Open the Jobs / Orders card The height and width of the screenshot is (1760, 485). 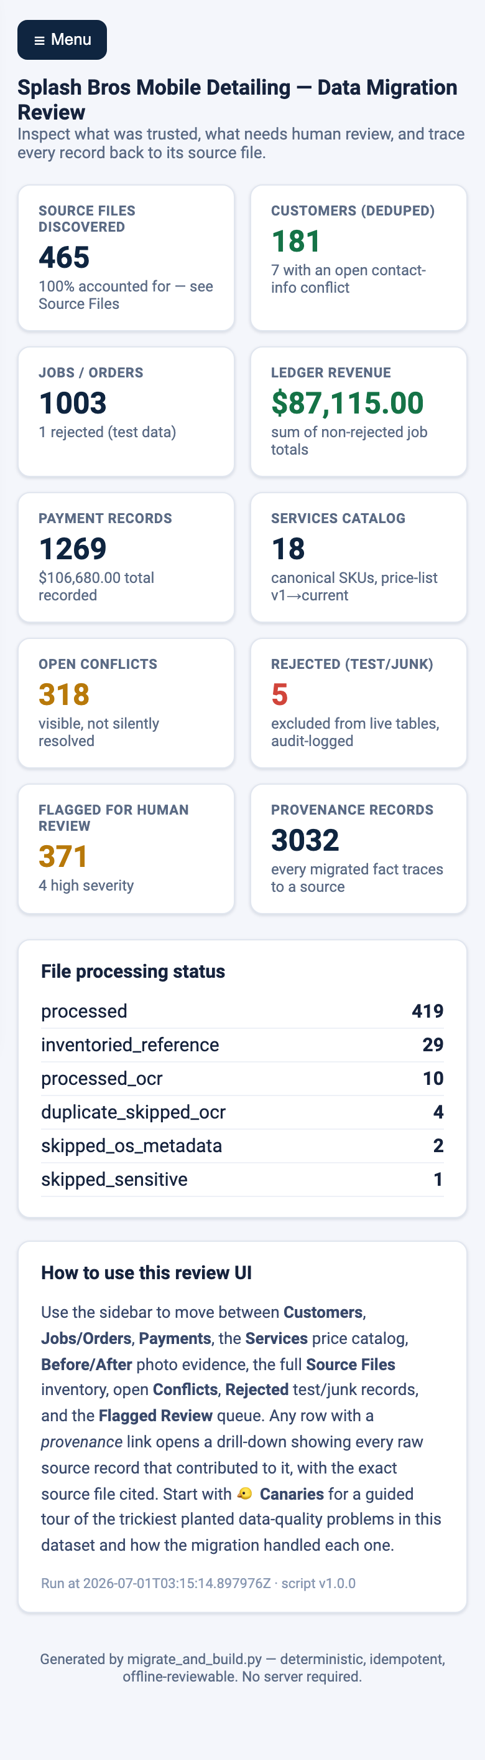[126, 412]
